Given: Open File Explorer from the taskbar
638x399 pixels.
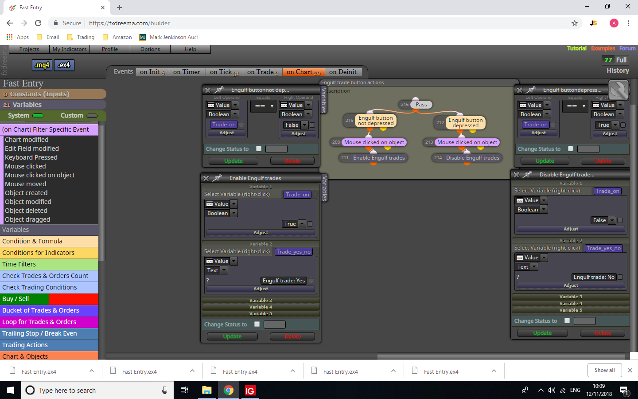Looking at the screenshot, I should pos(207,390).
